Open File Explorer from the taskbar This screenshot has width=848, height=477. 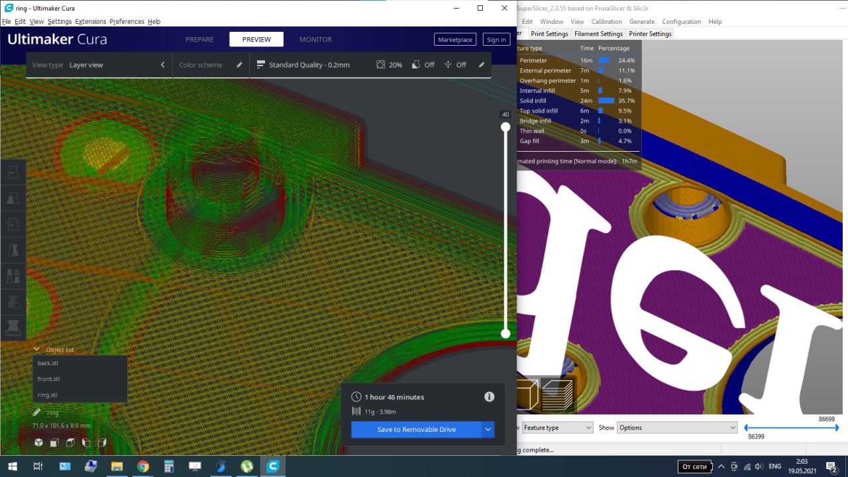(x=117, y=466)
